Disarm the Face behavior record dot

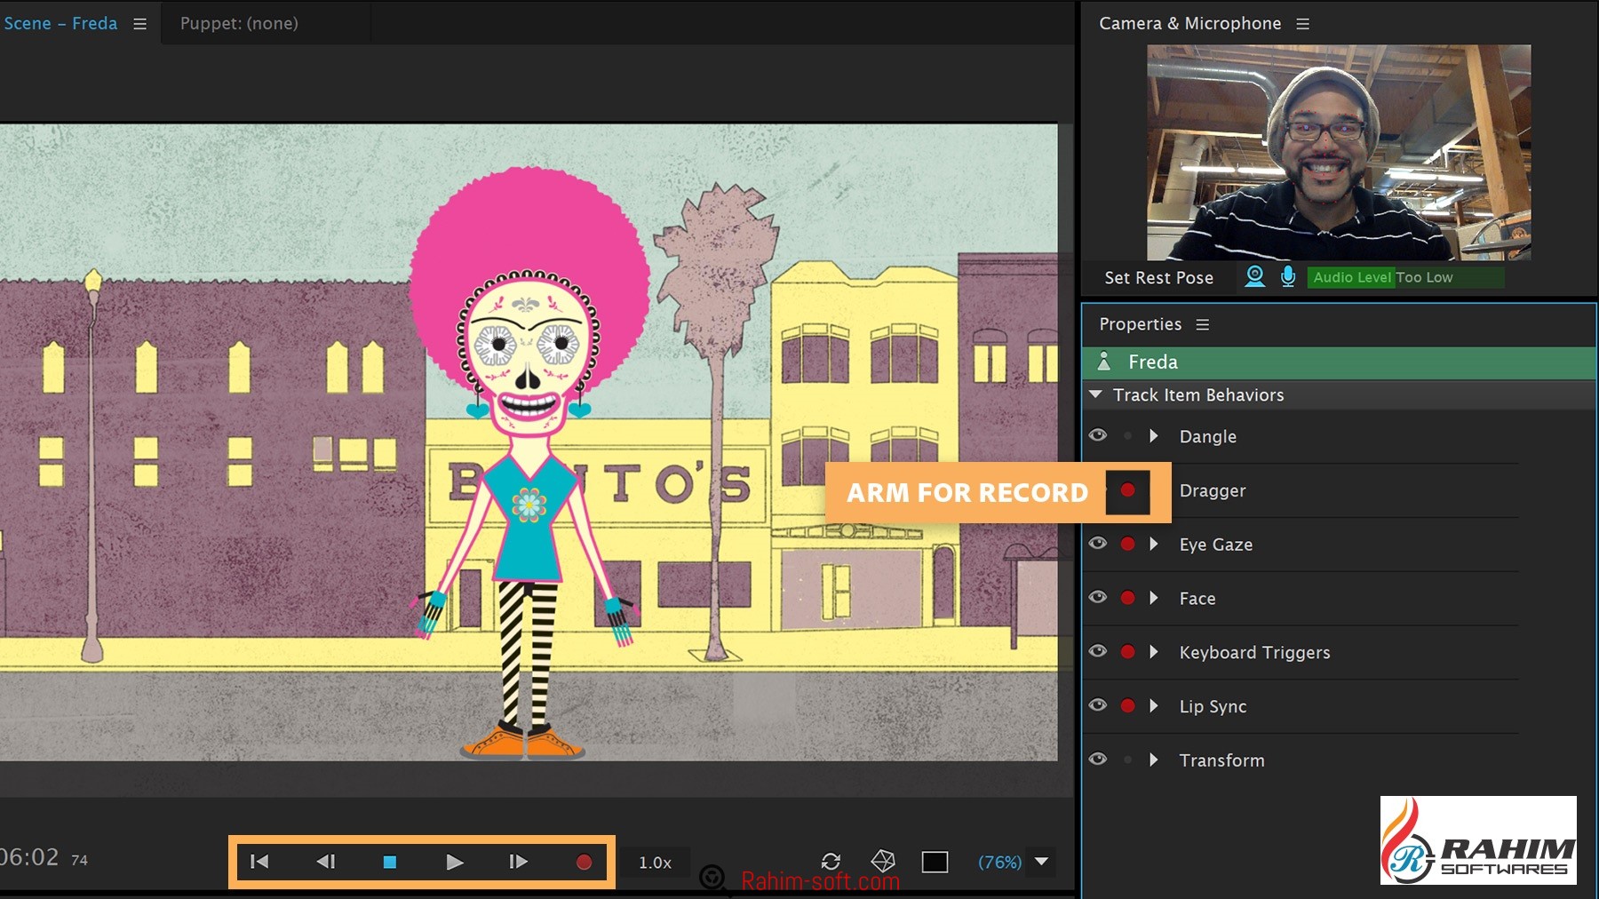1127,598
